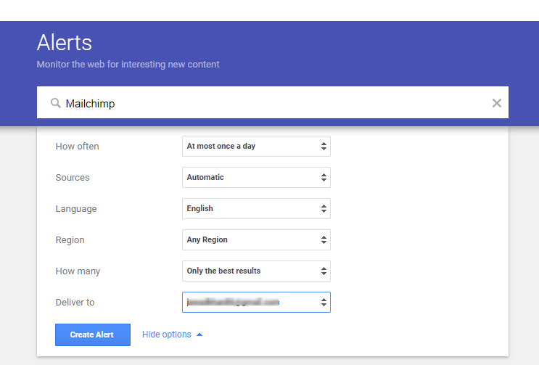The height and width of the screenshot is (365, 539).
Task: Click the 'Hide options' link text
Action: pos(166,335)
